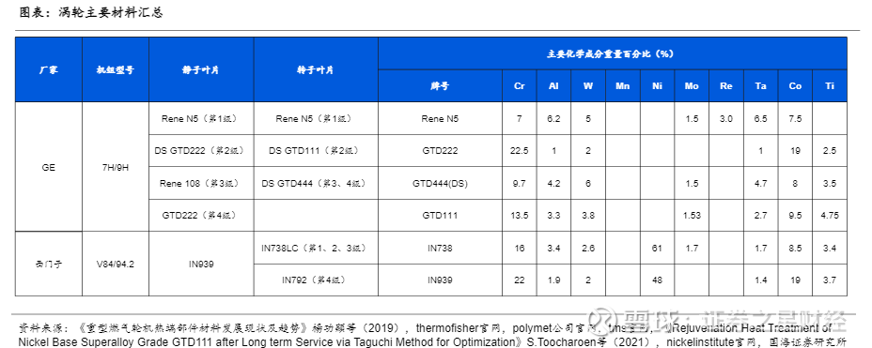Click the Mo column header
872x348 pixels.
pos(692,86)
